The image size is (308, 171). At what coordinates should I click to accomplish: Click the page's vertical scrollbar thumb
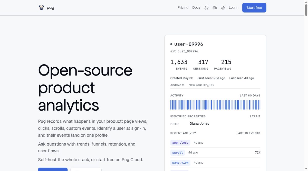tap(306, 10)
